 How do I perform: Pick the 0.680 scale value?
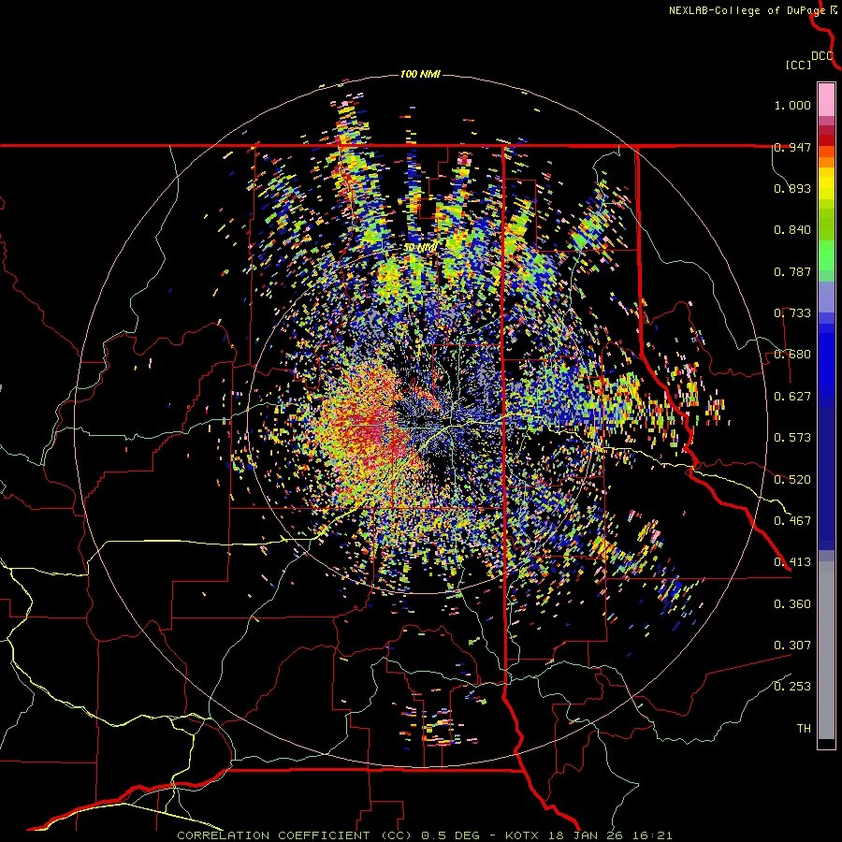(x=792, y=355)
